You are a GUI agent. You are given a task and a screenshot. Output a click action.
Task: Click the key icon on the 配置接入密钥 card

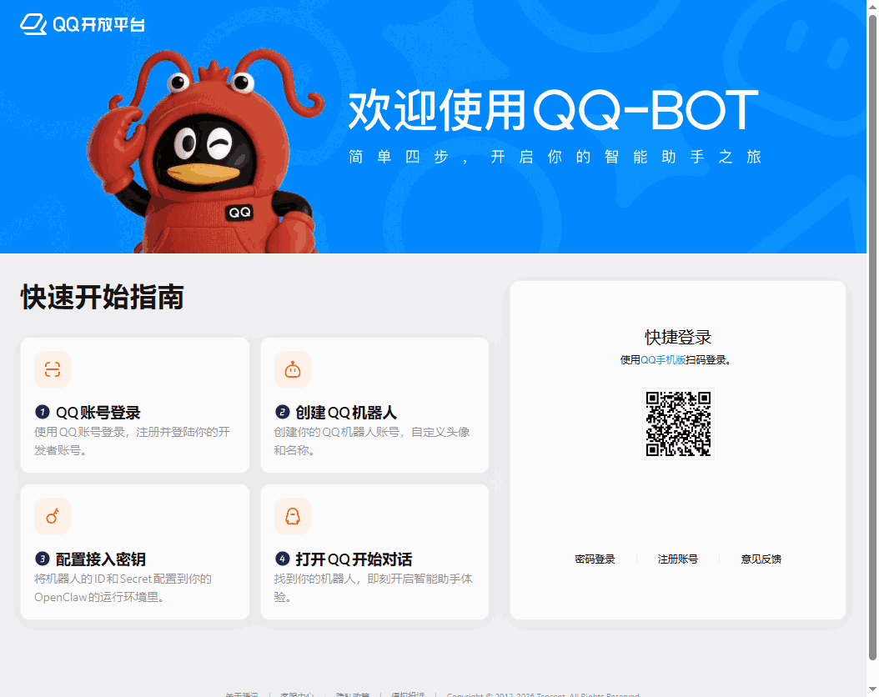point(53,516)
